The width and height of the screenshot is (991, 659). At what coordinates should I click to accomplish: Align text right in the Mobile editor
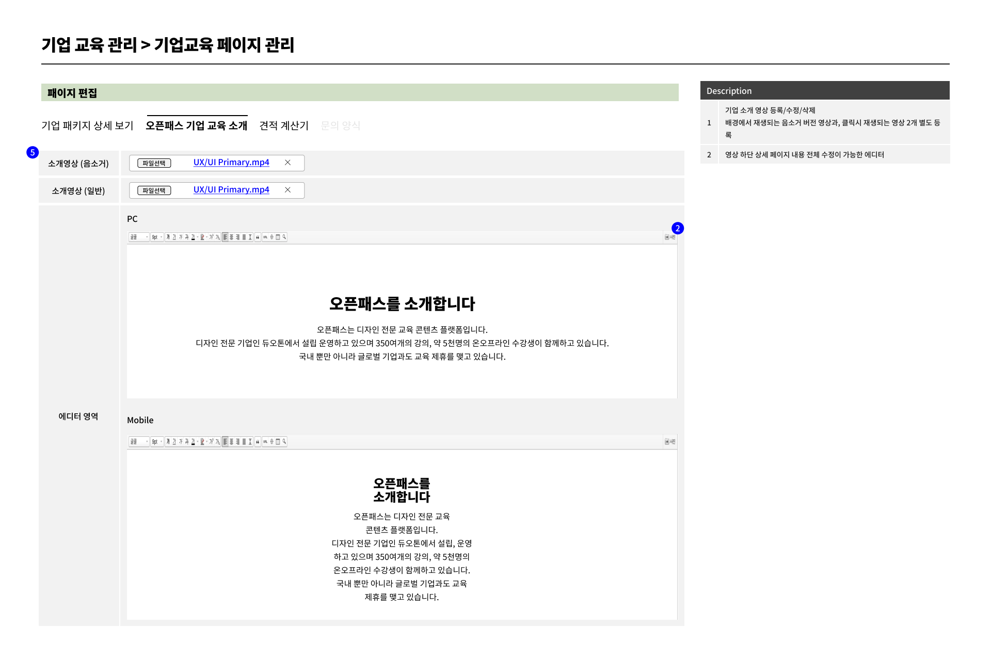(x=237, y=441)
